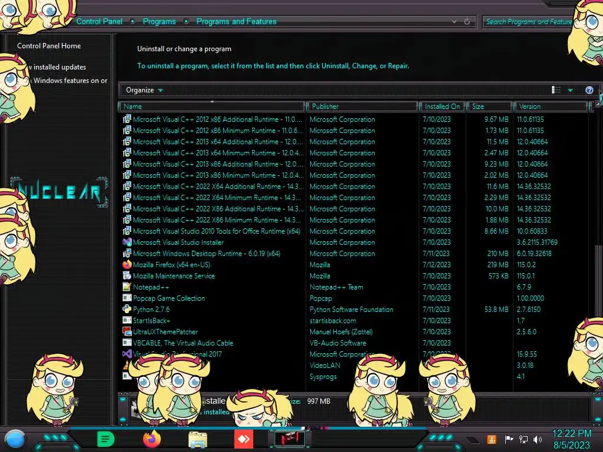The width and height of the screenshot is (603, 452).
Task: Select Microsoft Visual C++ 2022 X86 Minimum Runtime
Action: tap(354, 220)
